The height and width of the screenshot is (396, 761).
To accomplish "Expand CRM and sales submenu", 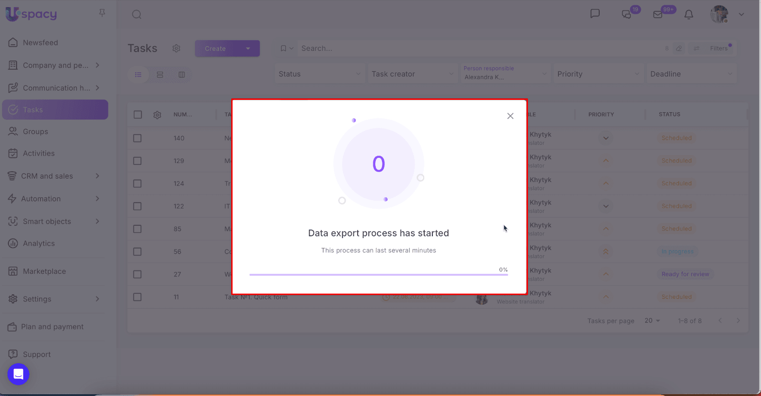I will [98, 176].
